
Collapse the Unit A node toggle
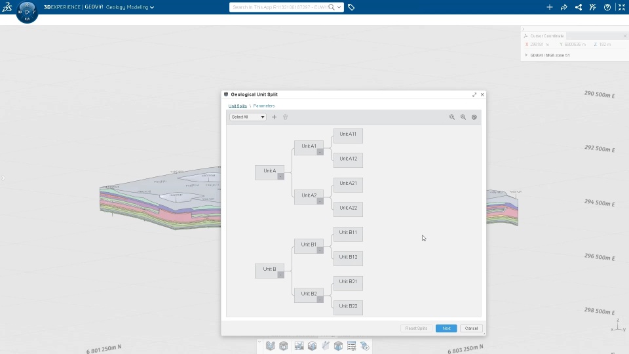(x=280, y=176)
